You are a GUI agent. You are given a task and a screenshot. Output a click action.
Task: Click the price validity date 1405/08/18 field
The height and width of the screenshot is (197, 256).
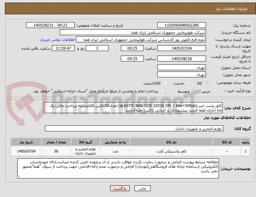182,59
